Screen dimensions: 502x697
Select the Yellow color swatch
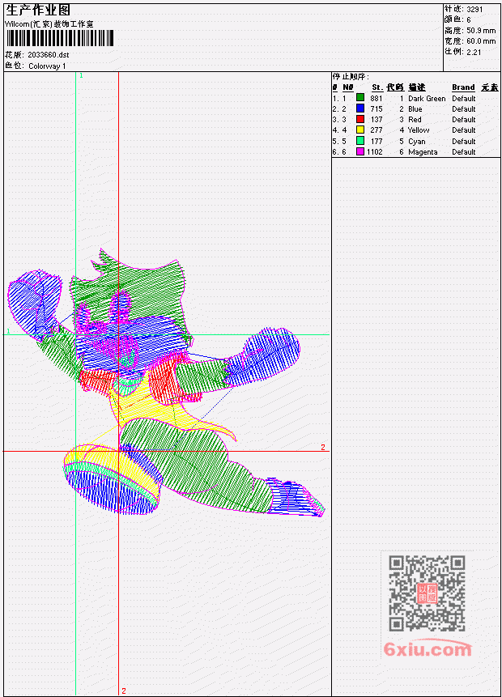[x=360, y=130]
